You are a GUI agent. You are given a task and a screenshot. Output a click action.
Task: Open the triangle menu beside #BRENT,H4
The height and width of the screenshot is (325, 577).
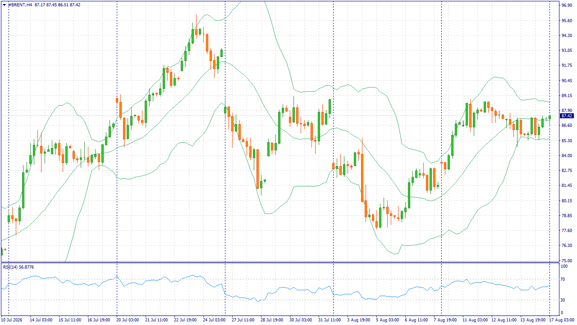(x=4, y=5)
